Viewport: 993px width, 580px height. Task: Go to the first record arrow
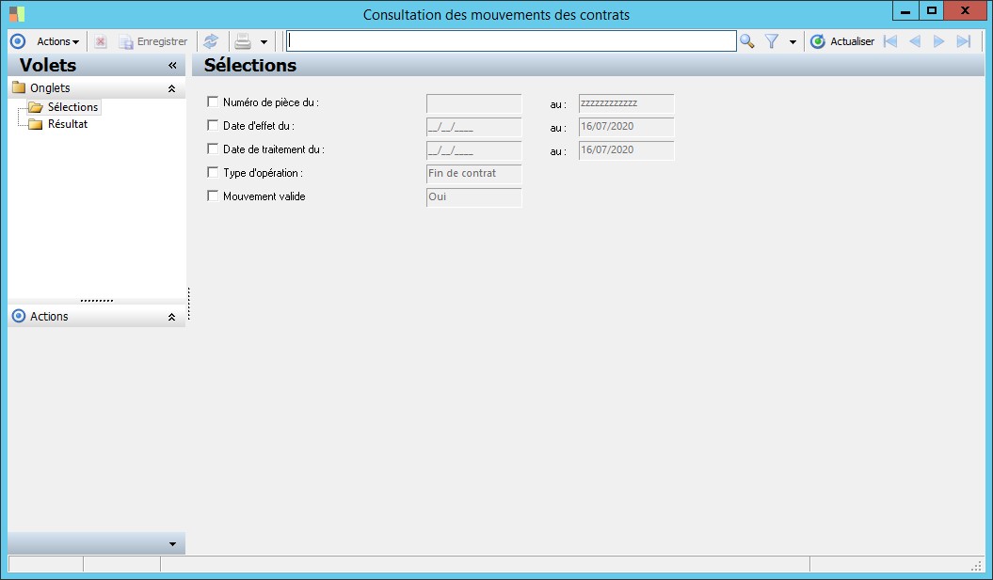coord(890,41)
